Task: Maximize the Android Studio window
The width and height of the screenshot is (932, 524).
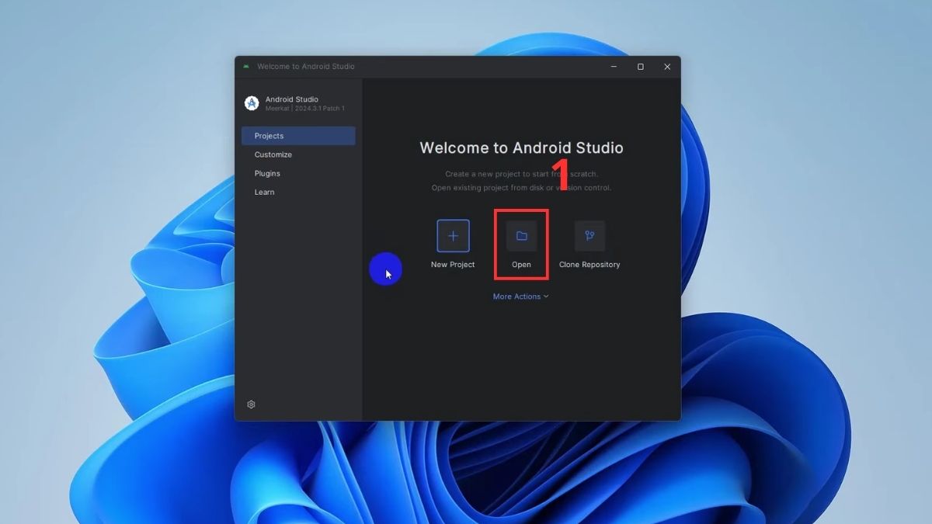Action: click(x=640, y=67)
